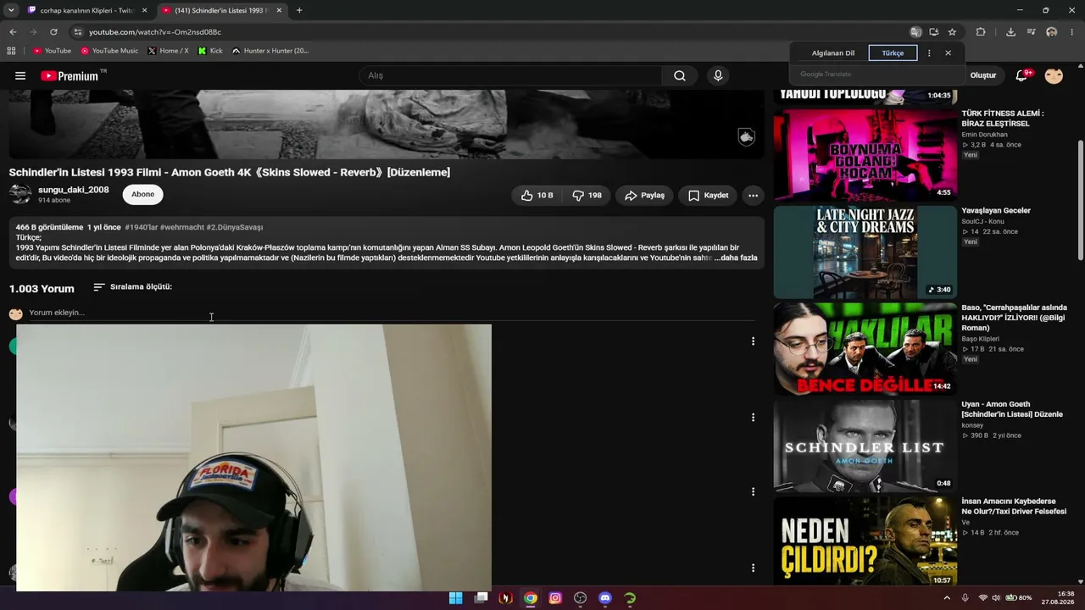Click the #1940'lar hashtag

pos(141,227)
